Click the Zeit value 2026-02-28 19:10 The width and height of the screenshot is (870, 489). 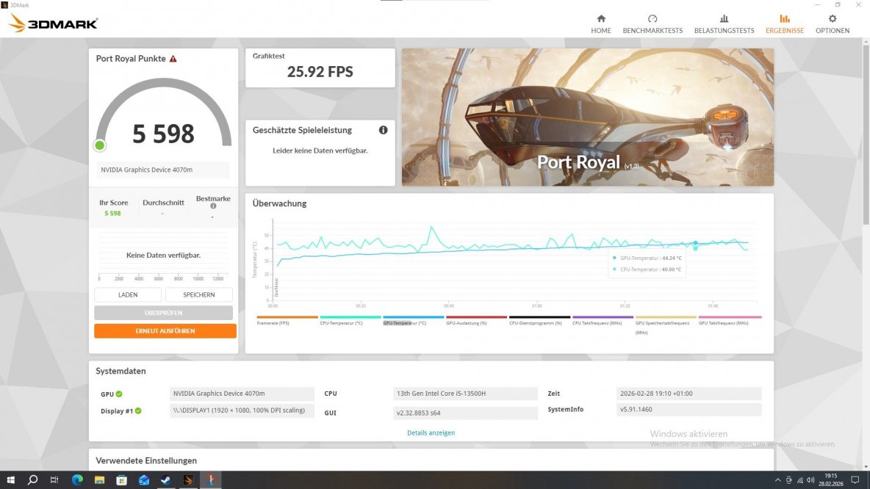coord(689,394)
